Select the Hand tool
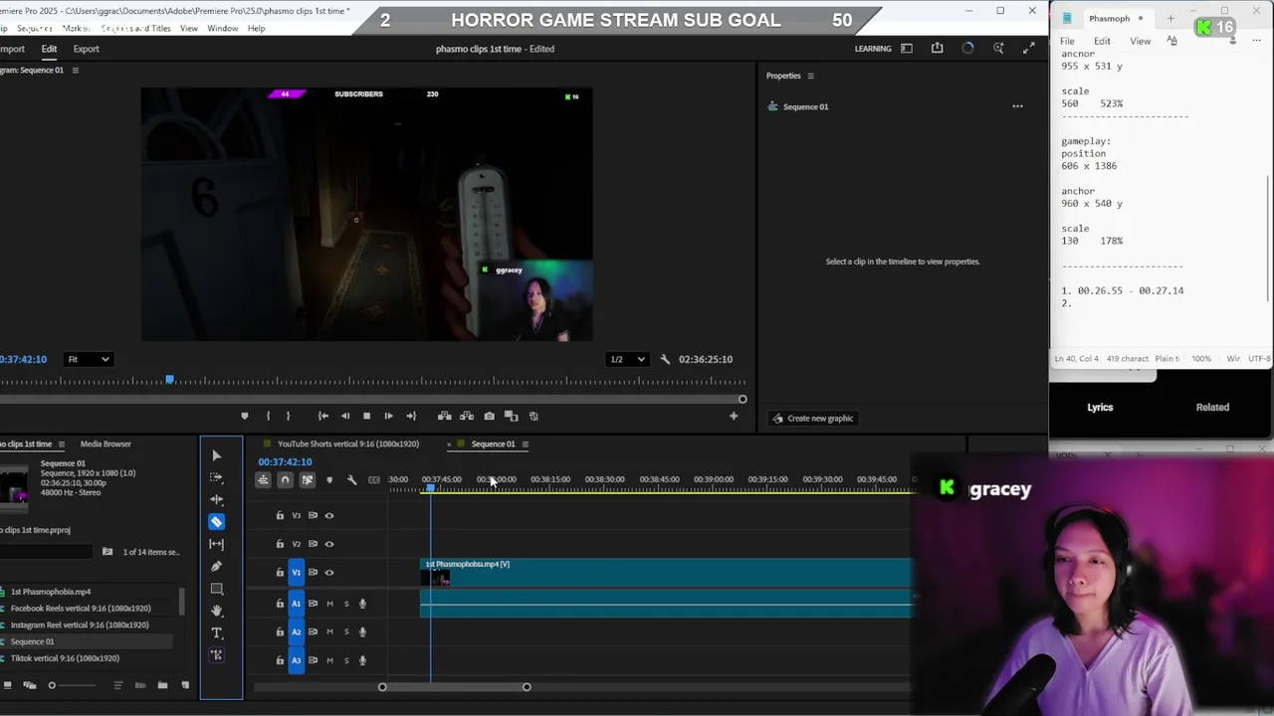 coord(216,611)
